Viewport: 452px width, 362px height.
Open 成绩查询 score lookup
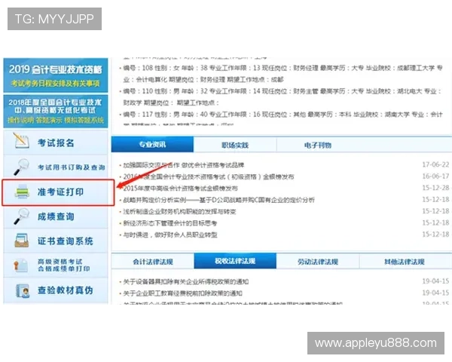pos(56,216)
